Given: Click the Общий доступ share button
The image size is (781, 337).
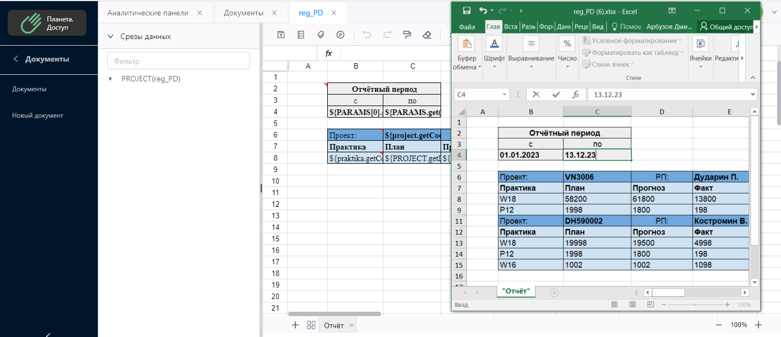Looking at the screenshot, I should coord(726,26).
